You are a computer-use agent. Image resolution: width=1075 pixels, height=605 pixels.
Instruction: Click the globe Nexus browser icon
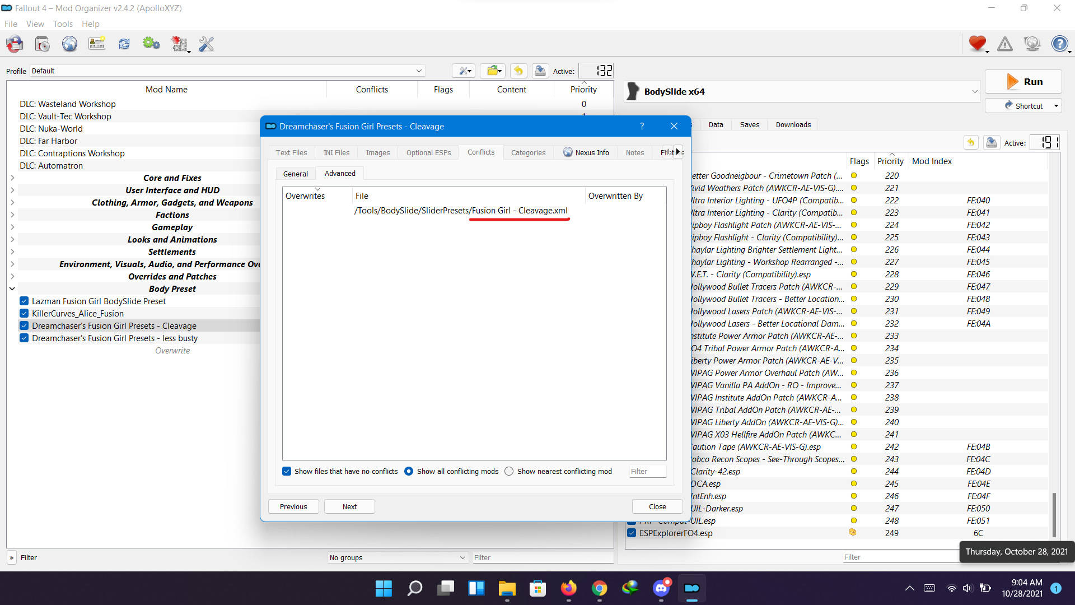pos(69,44)
